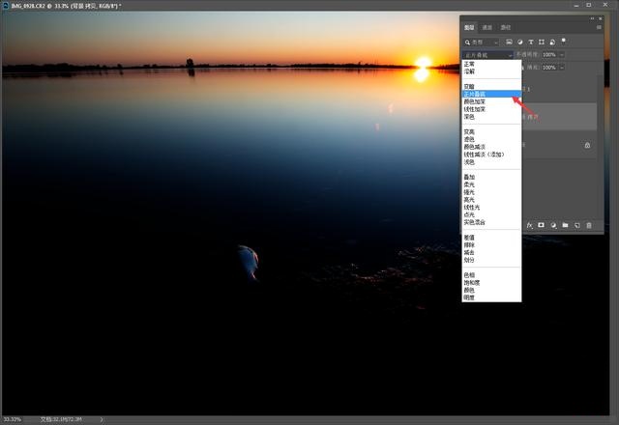Select 饱和度 blend mode

(491, 283)
